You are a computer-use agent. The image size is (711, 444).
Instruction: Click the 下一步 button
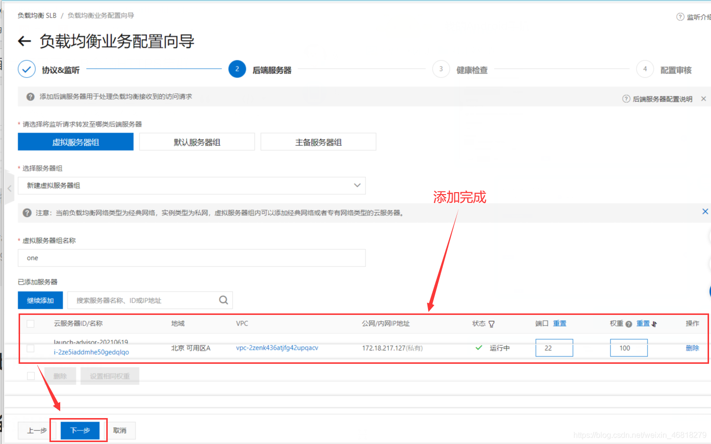coord(80,430)
